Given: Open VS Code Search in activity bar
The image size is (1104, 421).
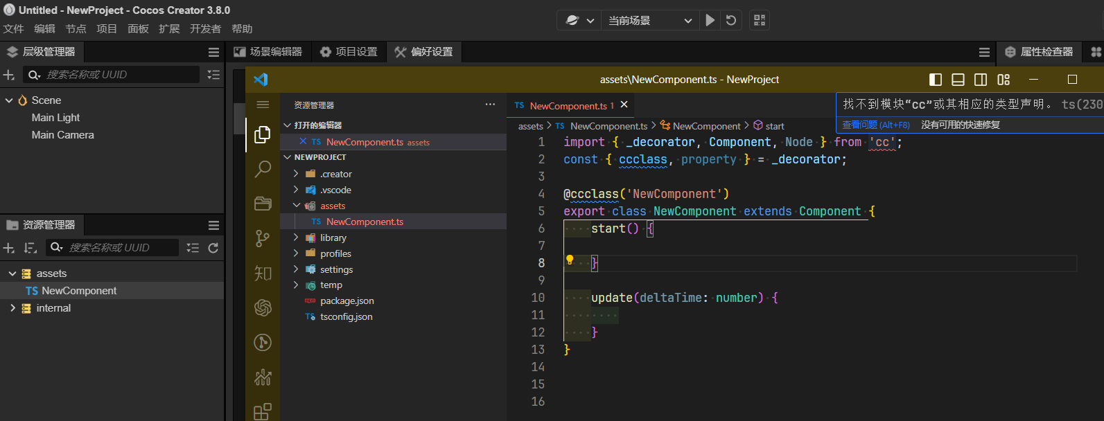Looking at the screenshot, I should tap(263, 168).
